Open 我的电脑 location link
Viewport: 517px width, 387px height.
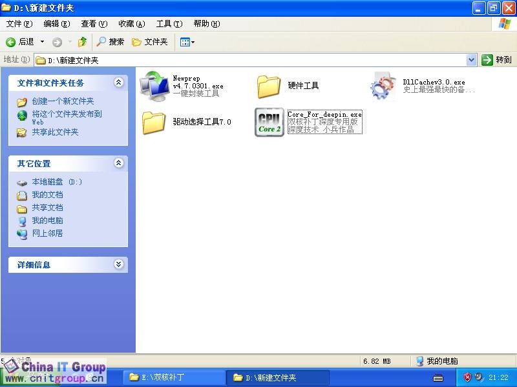click(47, 221)
